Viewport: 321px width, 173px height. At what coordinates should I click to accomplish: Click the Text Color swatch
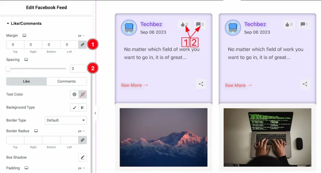pos(83,94)
